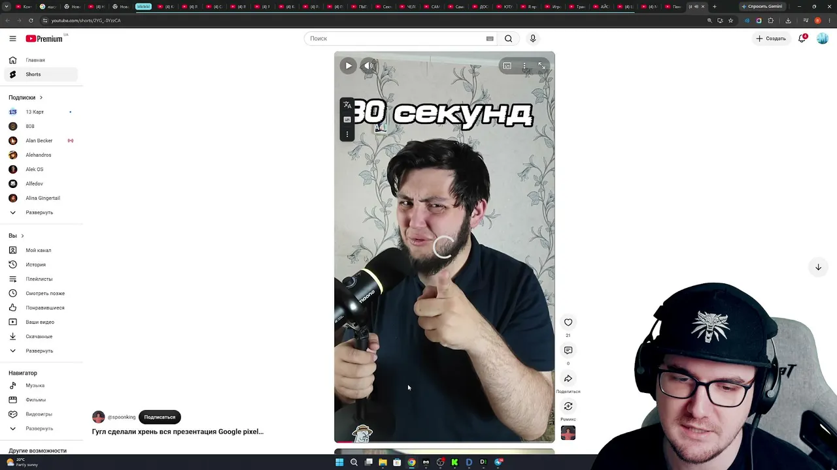Open the weather widget on taskbar
837x470 pixels.
[22, 462]
